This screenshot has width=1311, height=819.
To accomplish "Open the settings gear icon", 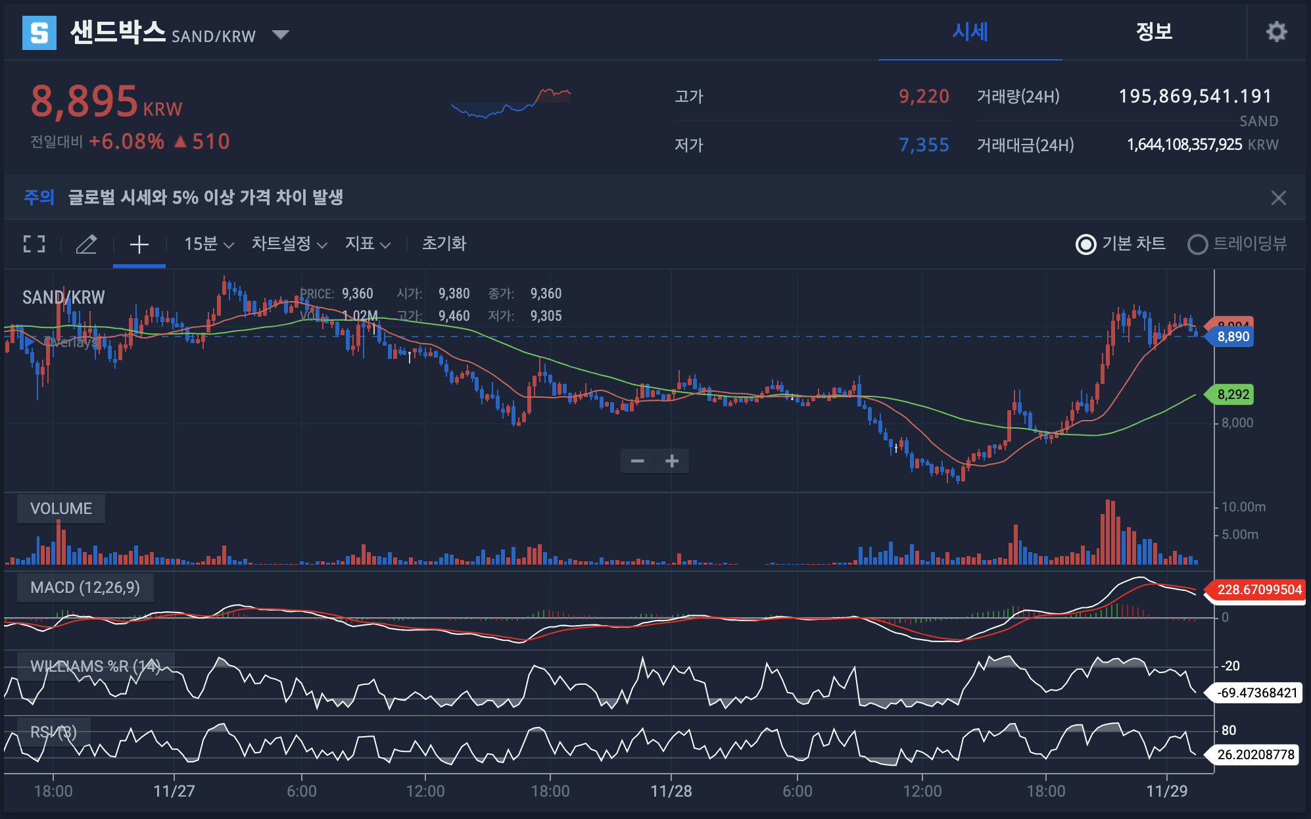I will [x=1276, y=32].
